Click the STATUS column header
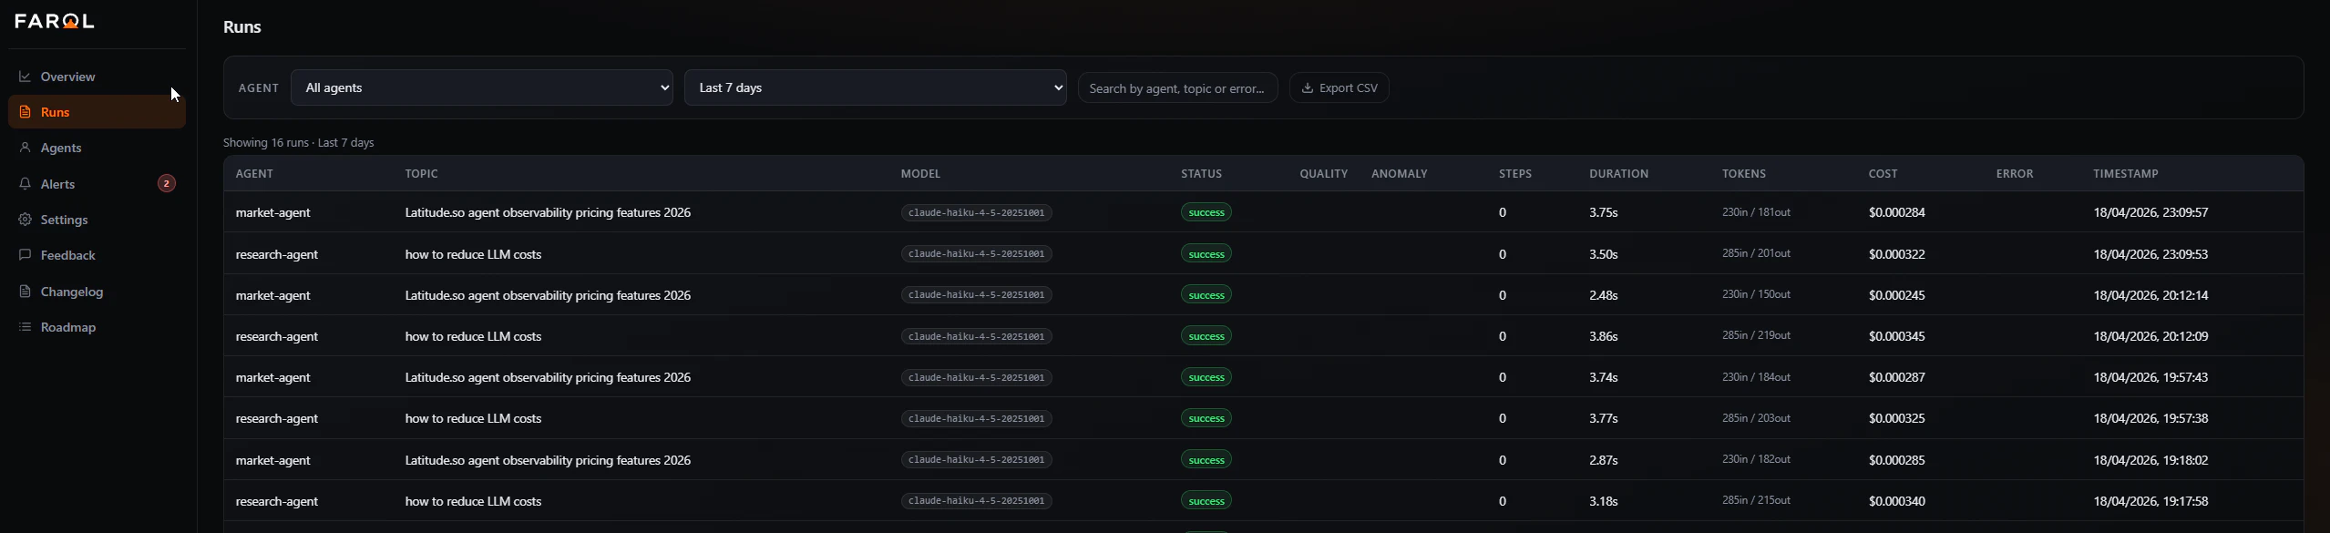2330x533 pixels. [x=1201, y=174]
